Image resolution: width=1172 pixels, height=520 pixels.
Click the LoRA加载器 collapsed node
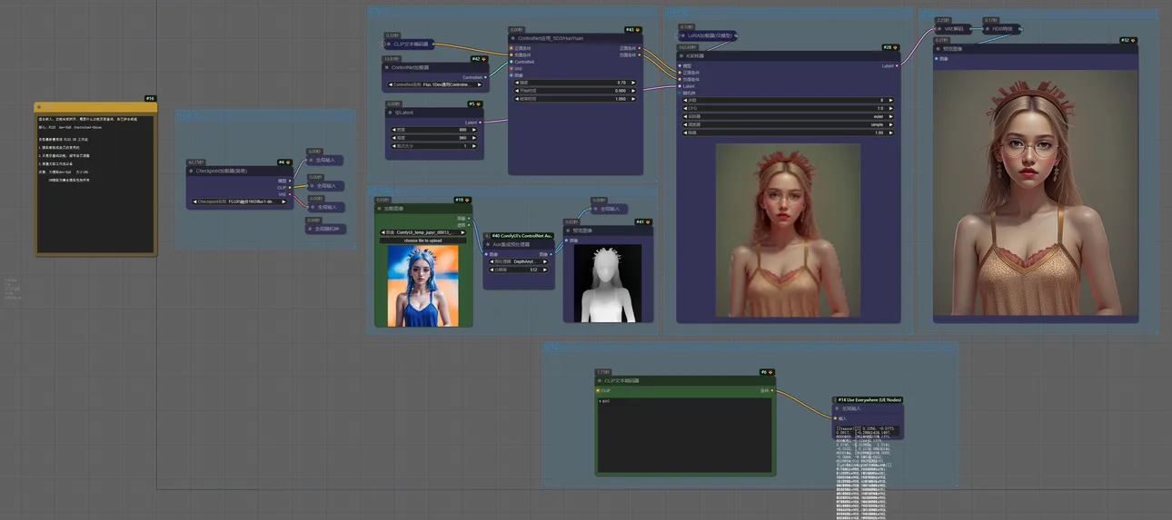click(709, 36)
